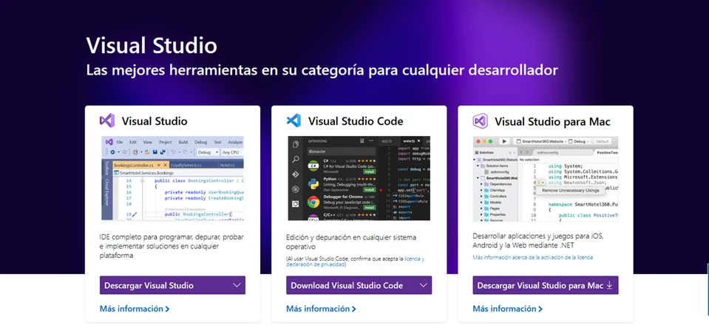Screen dimensions: 709x331
Task: Expand the Descargar Visual Studio dropdown arrow
Action: click(237, 285)
